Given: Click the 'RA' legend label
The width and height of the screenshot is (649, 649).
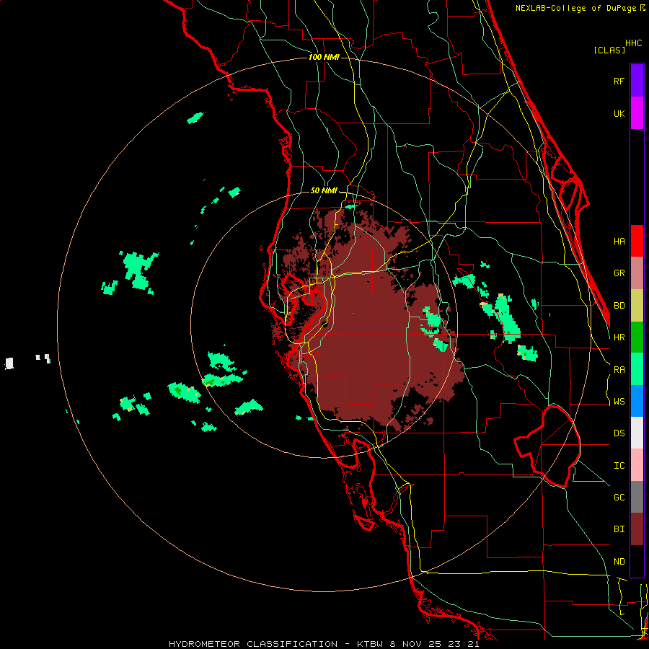Looking at the screenshot, I should click(619, 370).
